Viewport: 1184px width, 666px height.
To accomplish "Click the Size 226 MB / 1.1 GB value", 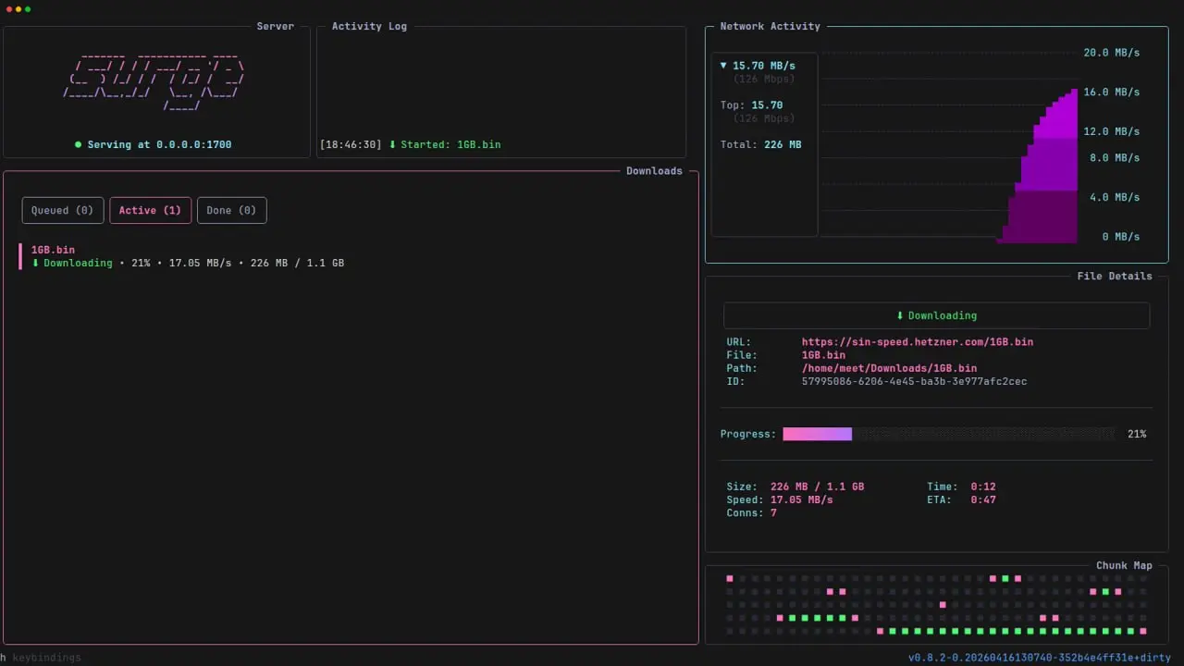I will [817, 487].
